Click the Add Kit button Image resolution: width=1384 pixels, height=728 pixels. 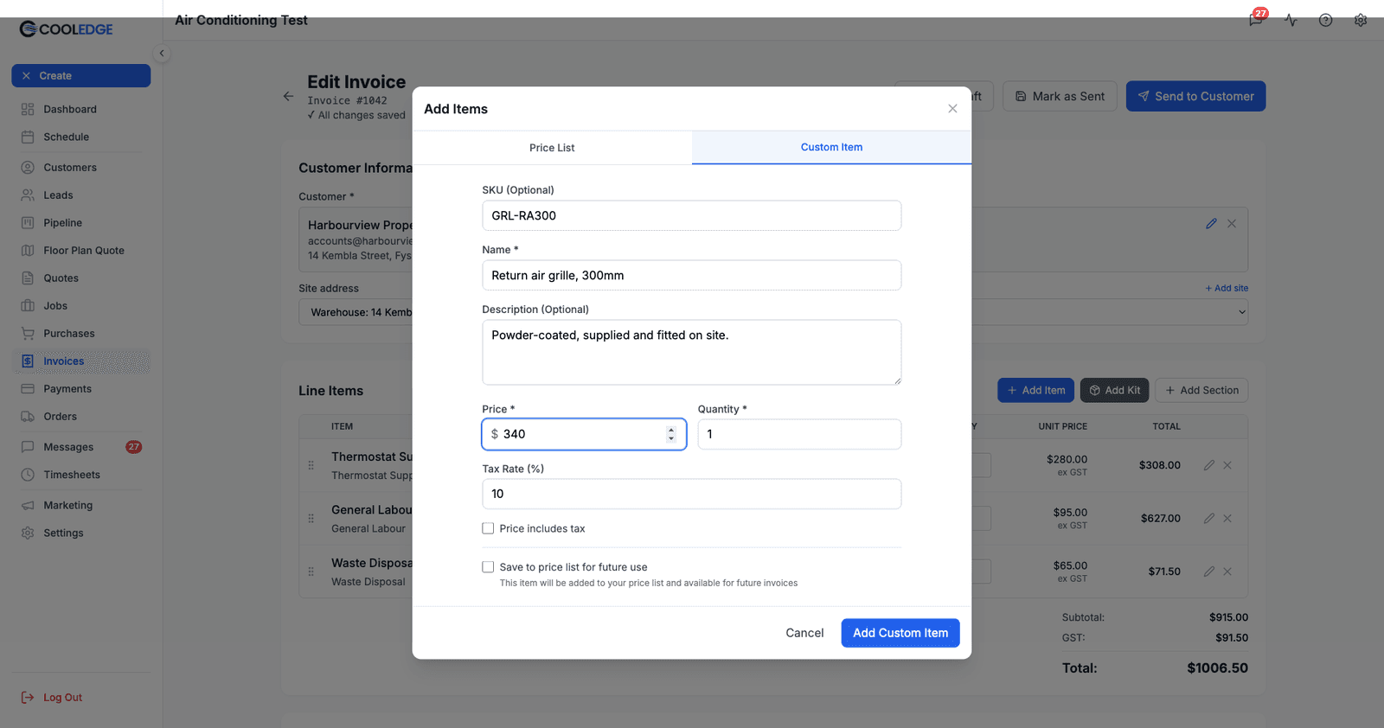point(1114,391)
